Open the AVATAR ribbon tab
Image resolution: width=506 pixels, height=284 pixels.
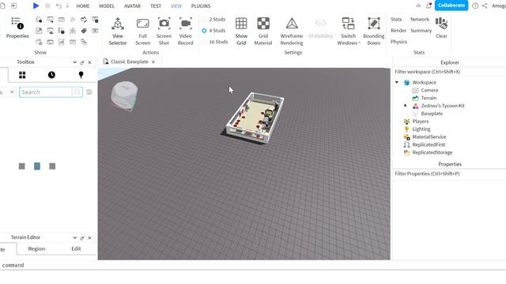132,6
